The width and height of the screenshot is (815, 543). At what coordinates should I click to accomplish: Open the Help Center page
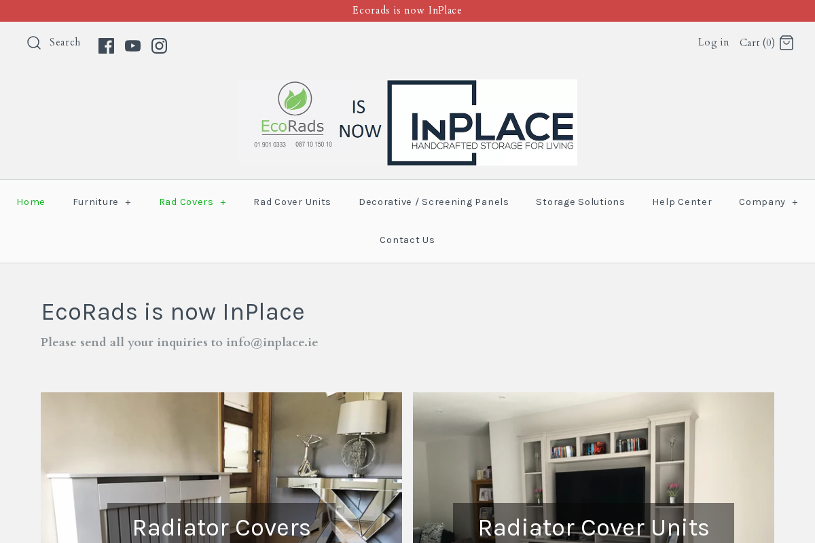(682, 202)
